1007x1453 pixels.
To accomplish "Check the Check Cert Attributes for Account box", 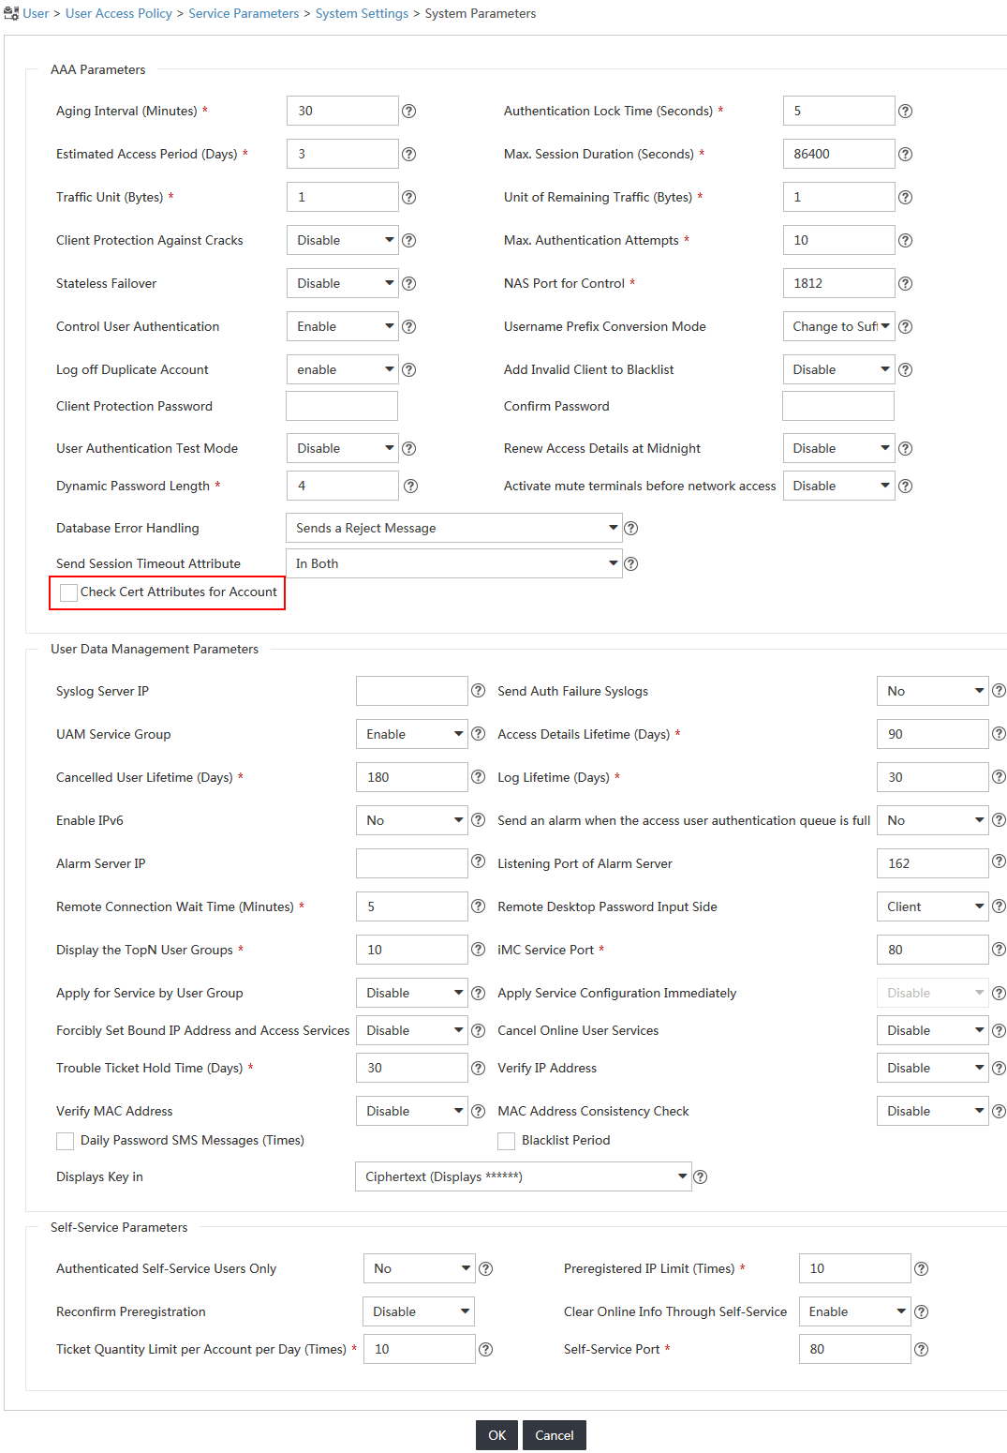I will click(68, 592).
